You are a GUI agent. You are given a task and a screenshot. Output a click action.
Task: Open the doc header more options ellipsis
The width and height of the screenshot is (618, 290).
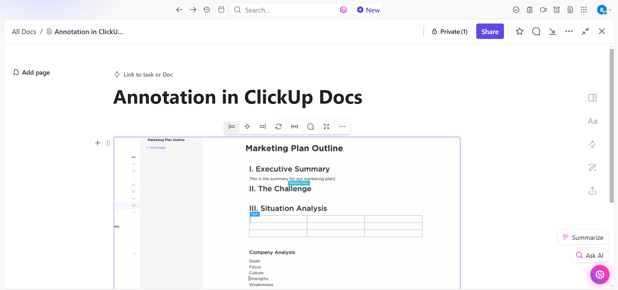pyautogui.click(x=569, y=31)
